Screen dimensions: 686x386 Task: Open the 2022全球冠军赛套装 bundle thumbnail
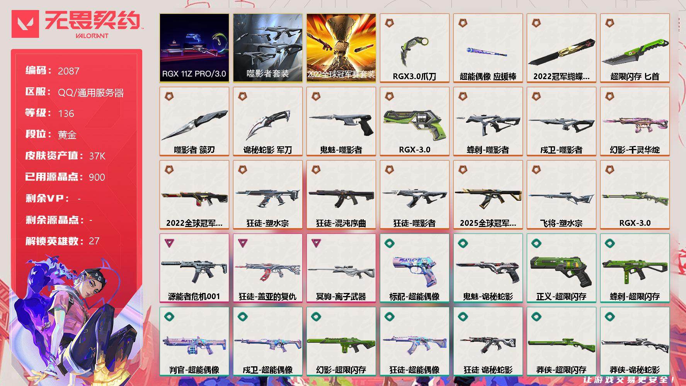point(341,48)
